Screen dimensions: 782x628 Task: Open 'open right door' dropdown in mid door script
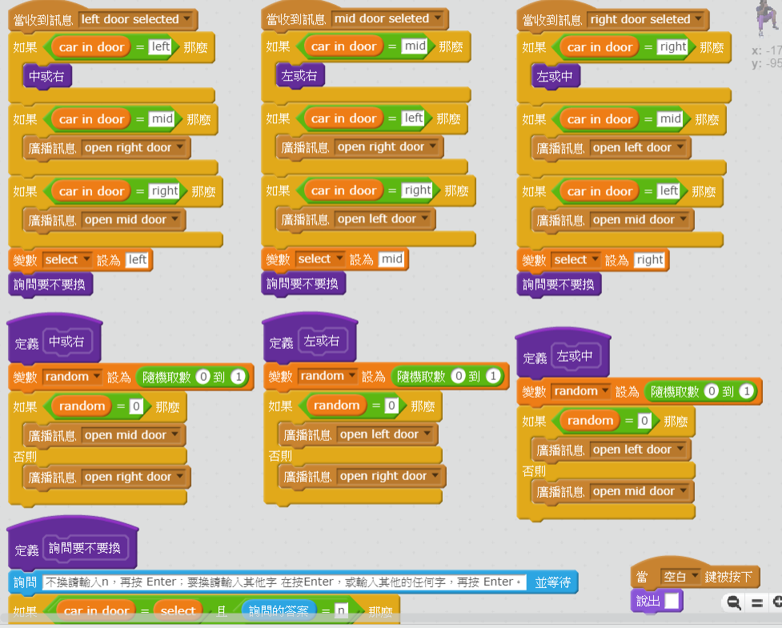[432, 146]
